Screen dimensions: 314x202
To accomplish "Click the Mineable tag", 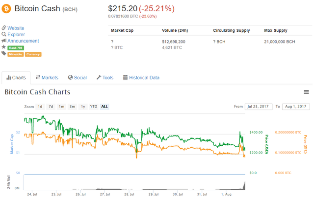I will [x=16, y=54].
